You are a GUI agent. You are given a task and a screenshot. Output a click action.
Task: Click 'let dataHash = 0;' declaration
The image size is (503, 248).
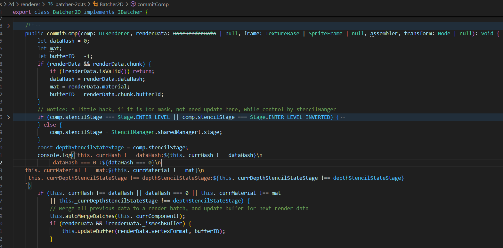point(63,41)
